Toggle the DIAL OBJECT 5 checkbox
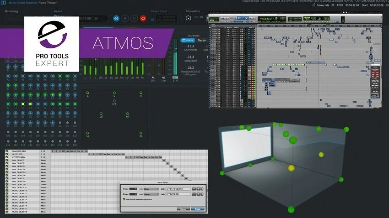This screenshot has width=389, height=218. [x=7, y=172]
